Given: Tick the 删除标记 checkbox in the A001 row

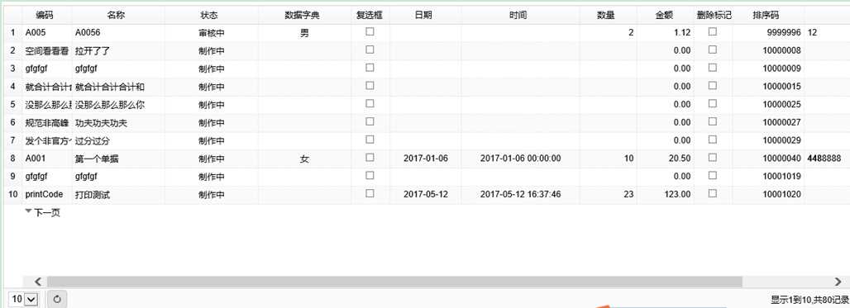Looking at the screenshot, I should point(712,158).
